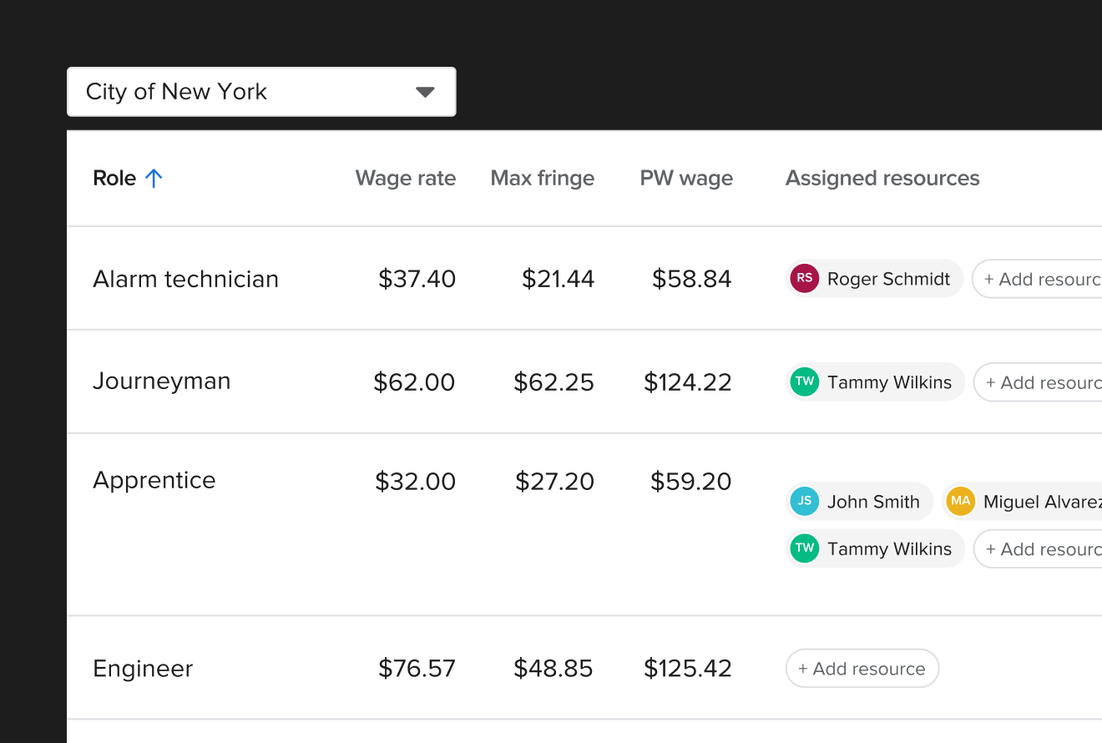Select the John Smith resource chip
Image resolution: width=1102 pixels, height=743 pixels.
859,501
